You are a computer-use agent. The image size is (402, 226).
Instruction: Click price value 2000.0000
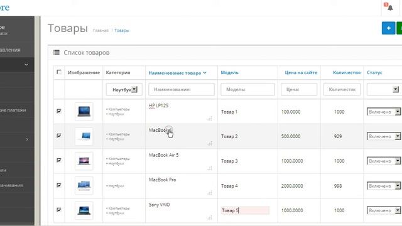coord(292,186)
